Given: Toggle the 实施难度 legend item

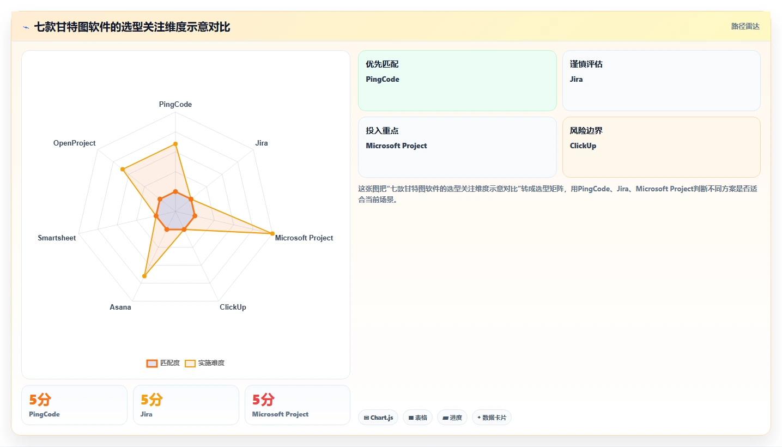Looking at the screenshot, I should 204,363.
